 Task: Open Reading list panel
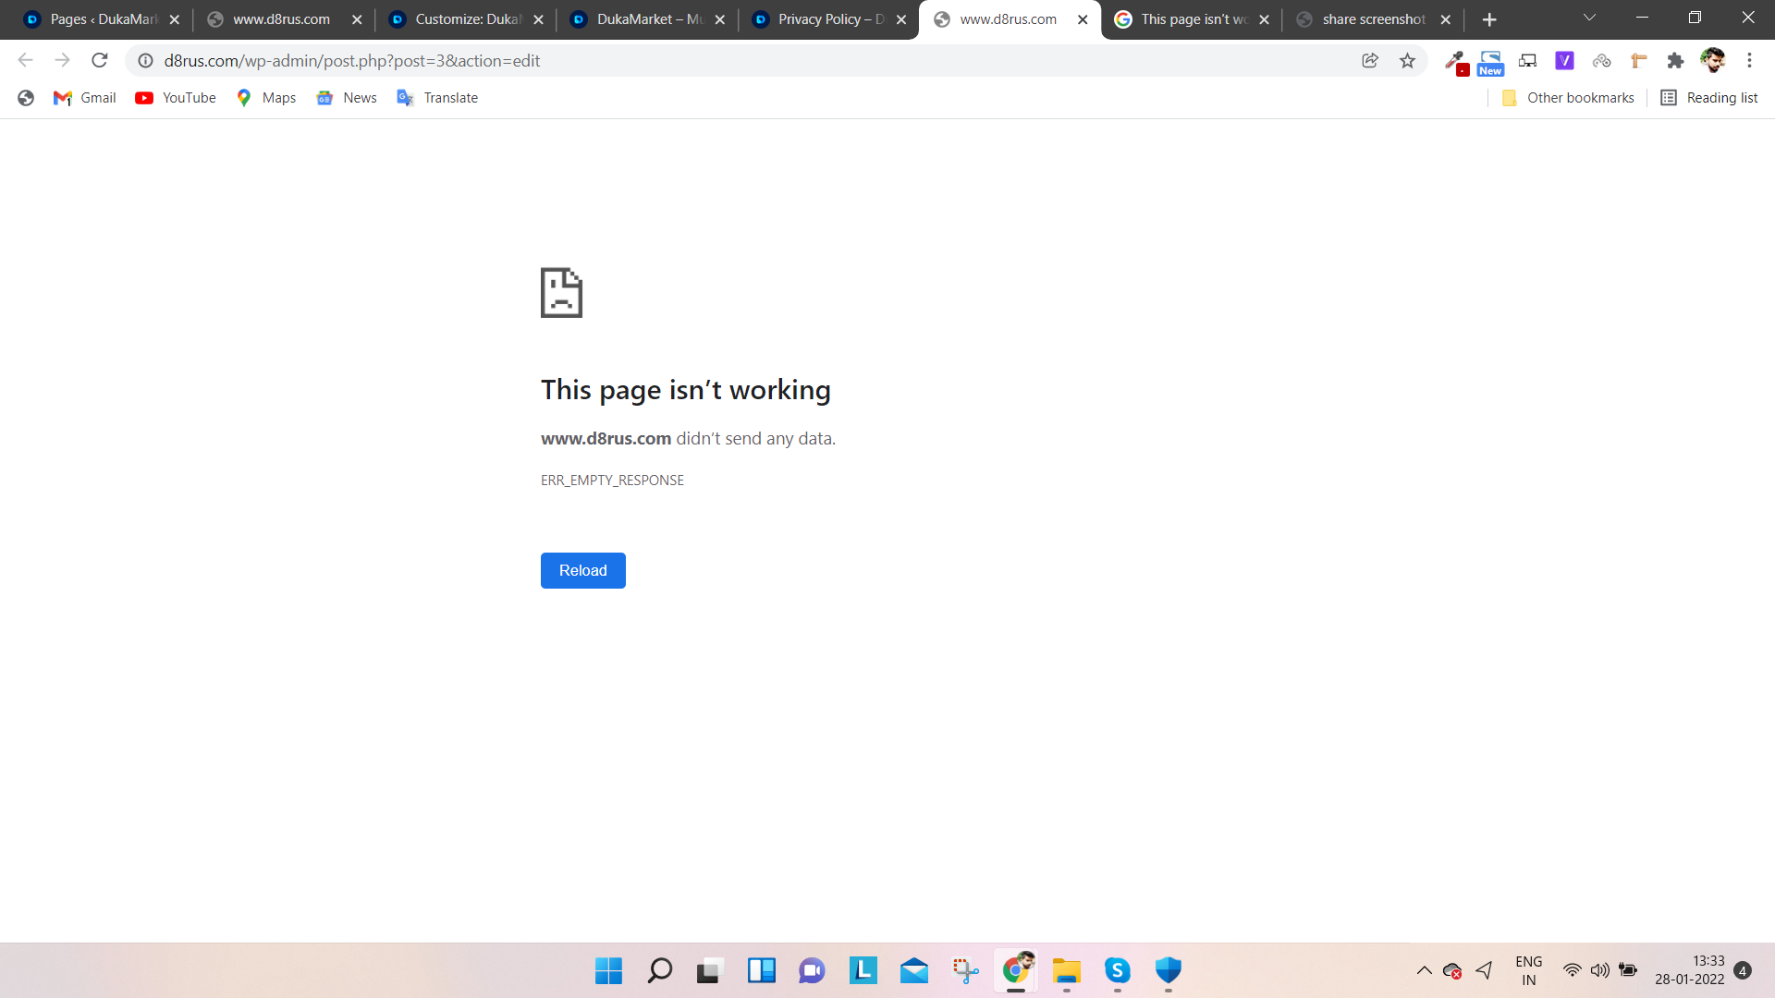[1708, 98]
